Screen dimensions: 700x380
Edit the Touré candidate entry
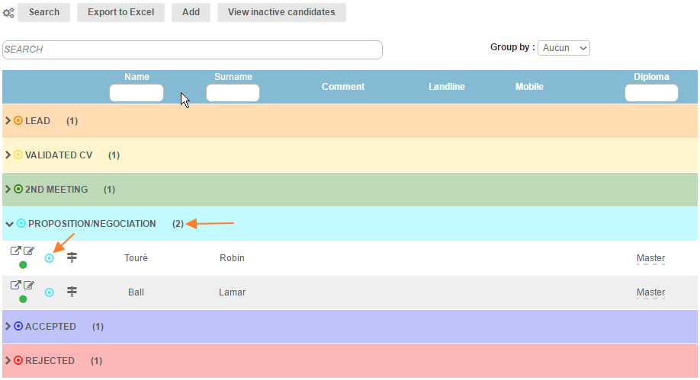[29, 251]
